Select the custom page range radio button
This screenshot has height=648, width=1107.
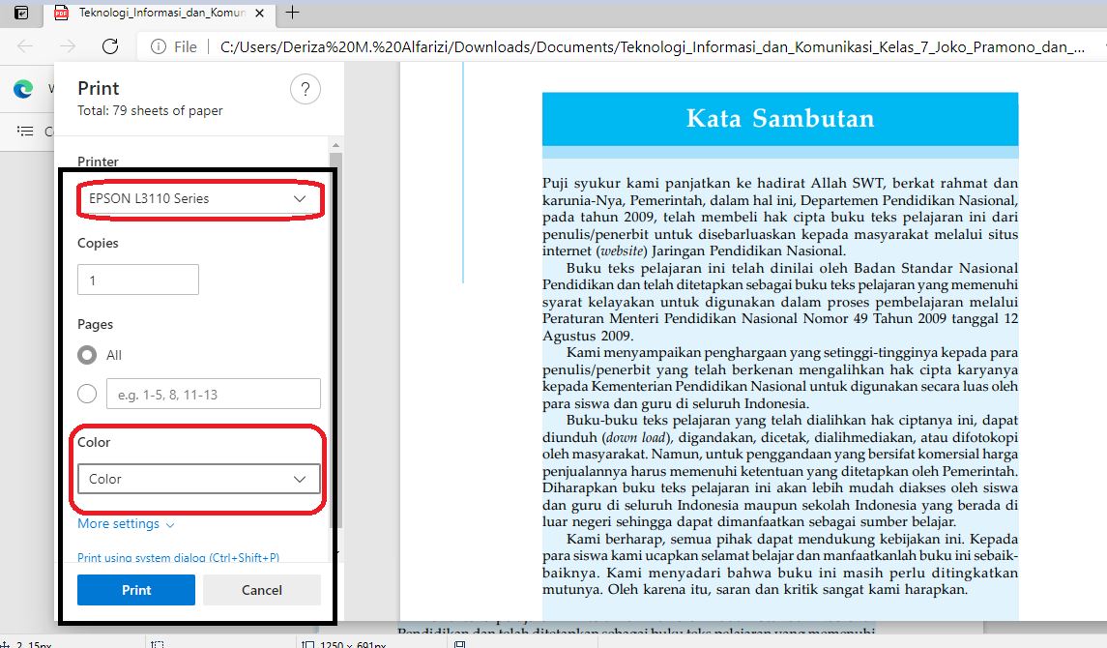click(87, 394)
